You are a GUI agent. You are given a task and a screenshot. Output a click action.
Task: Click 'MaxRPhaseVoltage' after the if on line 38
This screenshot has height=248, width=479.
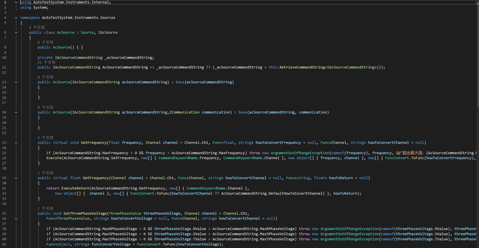pyautogui.click(x=119, y=229)
